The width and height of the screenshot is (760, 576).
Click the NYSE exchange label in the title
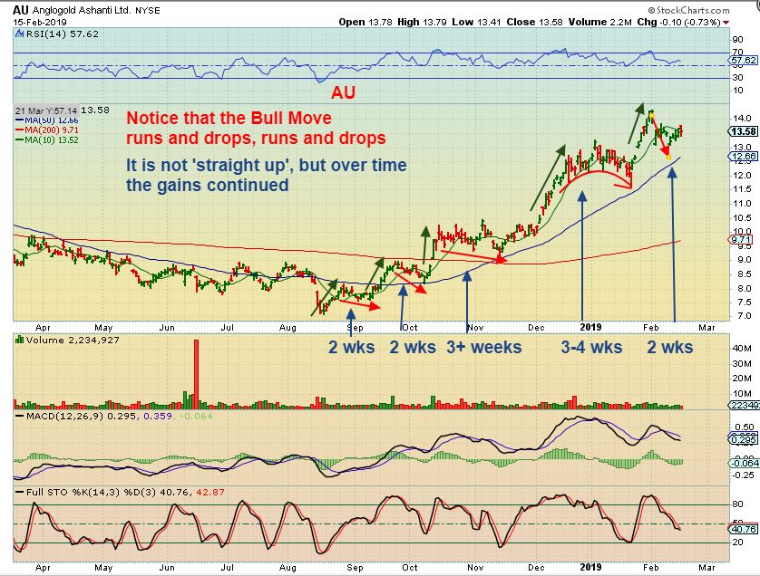click(147, 10)
